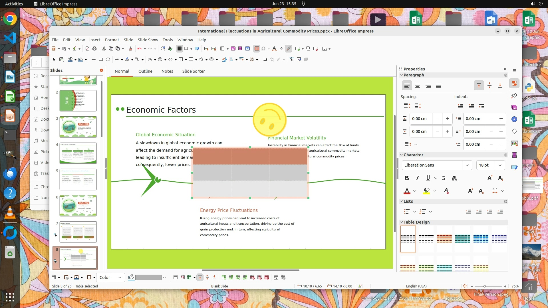
Task: Switch to the Slide Sorter tab
Action: tap(193, 71)
